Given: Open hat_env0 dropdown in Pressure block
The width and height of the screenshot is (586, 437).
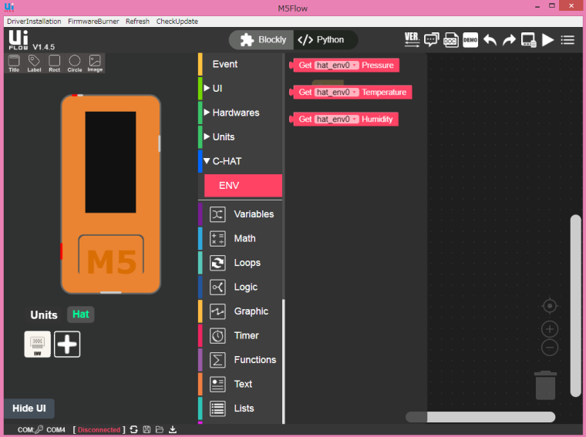Looking at the screenshot, I should pyautogui.click(x=337, y=66).
